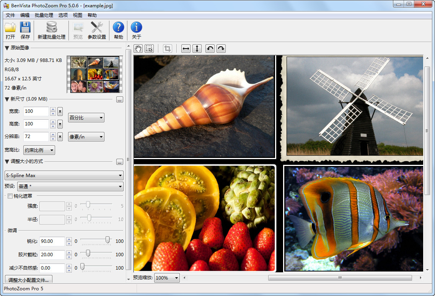
Task: Collapse the 原始图像 section
Action: pyautogui.click(x=7, y=48)
